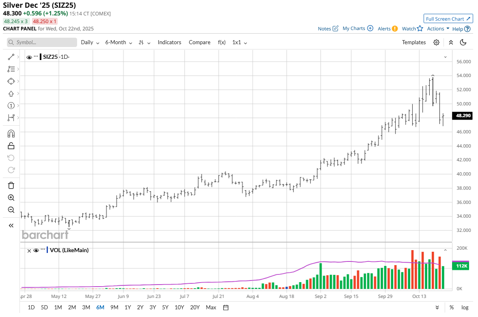The image size is (478, 317).
Task: Click the undo arrow icon
Action: (x=11, y=158)
